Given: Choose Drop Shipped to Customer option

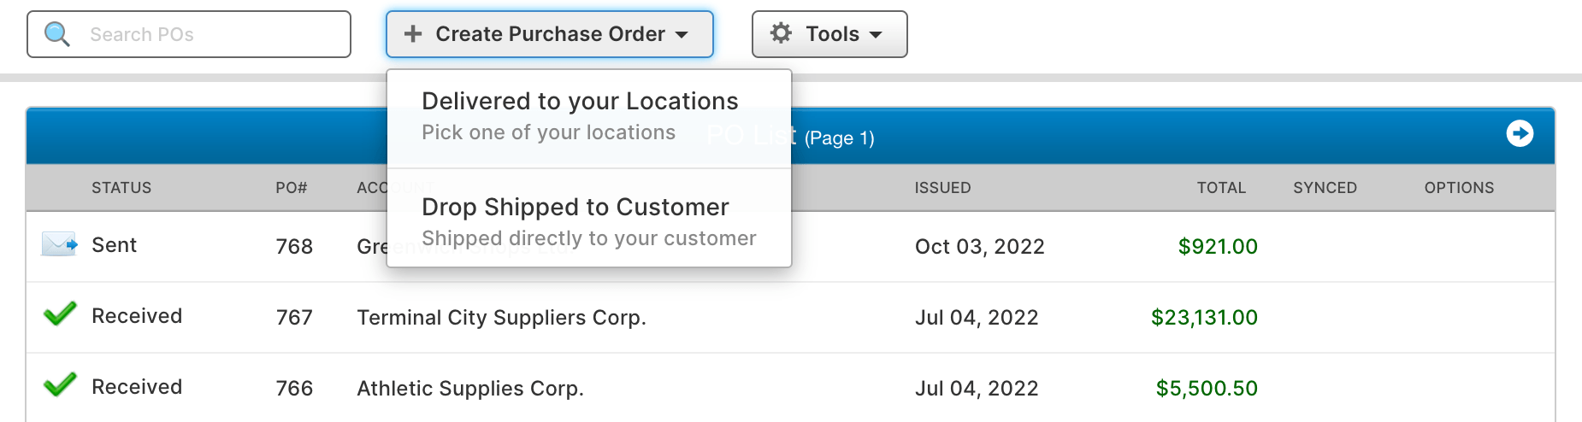Looking at the screenshot, I should tap(589, 220).
